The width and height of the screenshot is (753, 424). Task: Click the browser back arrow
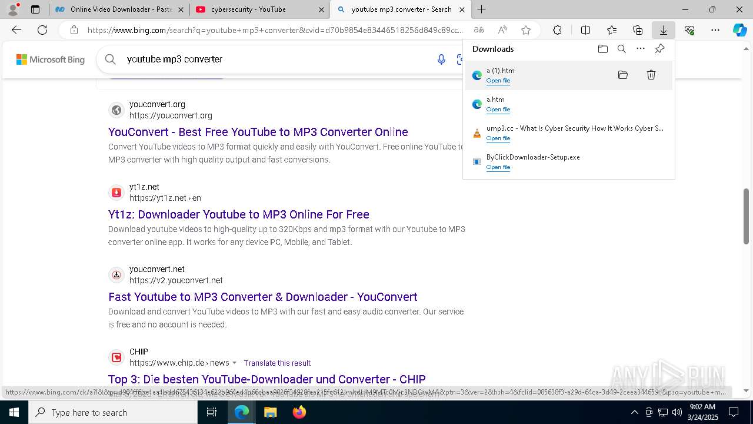click(x=16, y=30)
